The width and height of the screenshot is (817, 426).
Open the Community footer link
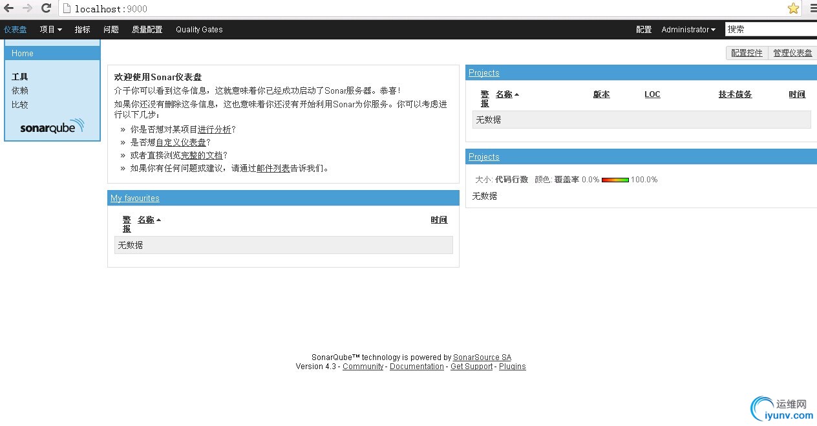point(363,367)
